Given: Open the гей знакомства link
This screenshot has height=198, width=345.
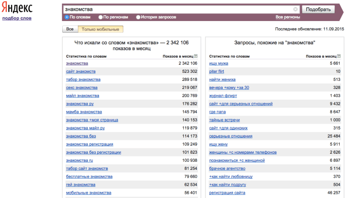Looking at the screenshot, I should (81, 185).
